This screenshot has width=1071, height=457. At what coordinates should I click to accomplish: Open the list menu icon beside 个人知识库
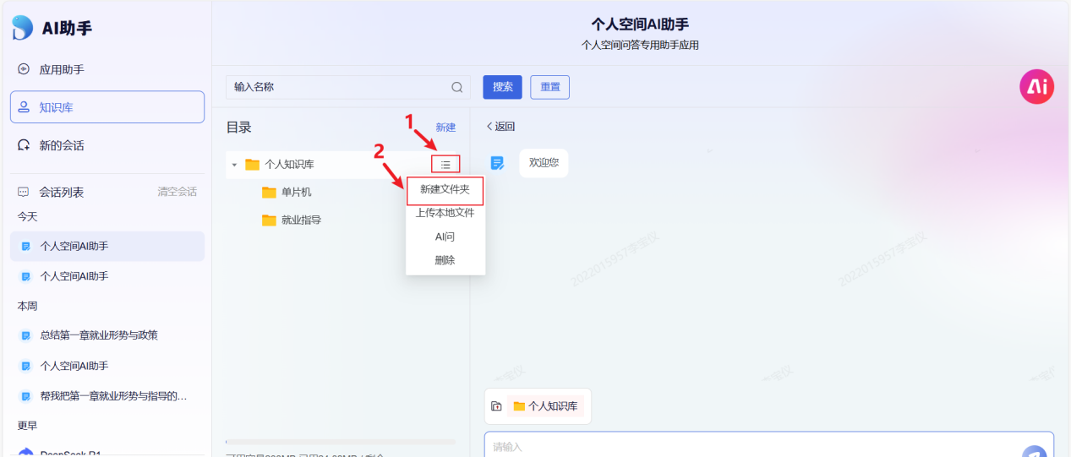[445, 165]
